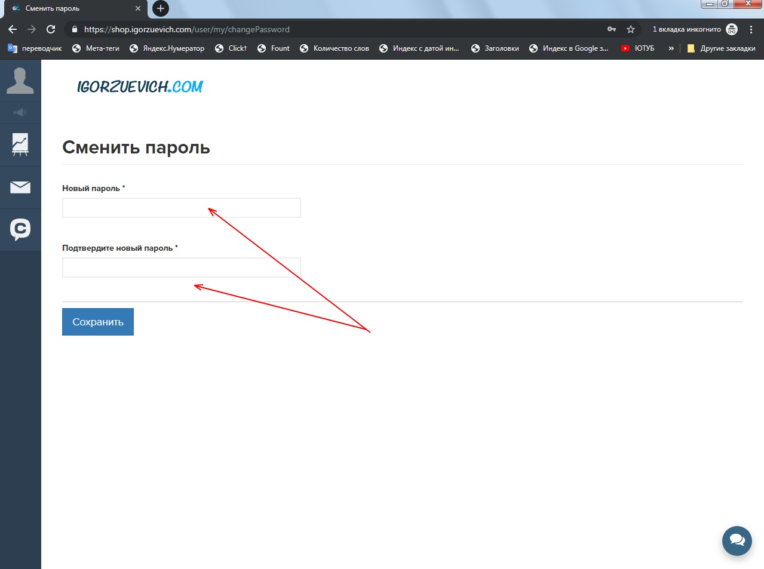764x569 pixels.
Task: Open the Количество слов bookmark
Action: pos(334,48)
